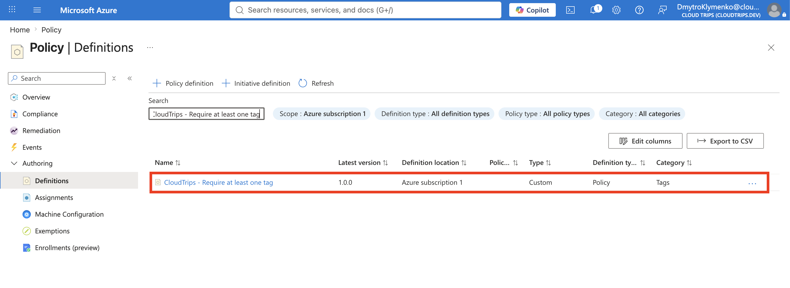This screenshot has height=288, width=790.
Task: Collapse the Authoring section
Action: pos(14,163)
